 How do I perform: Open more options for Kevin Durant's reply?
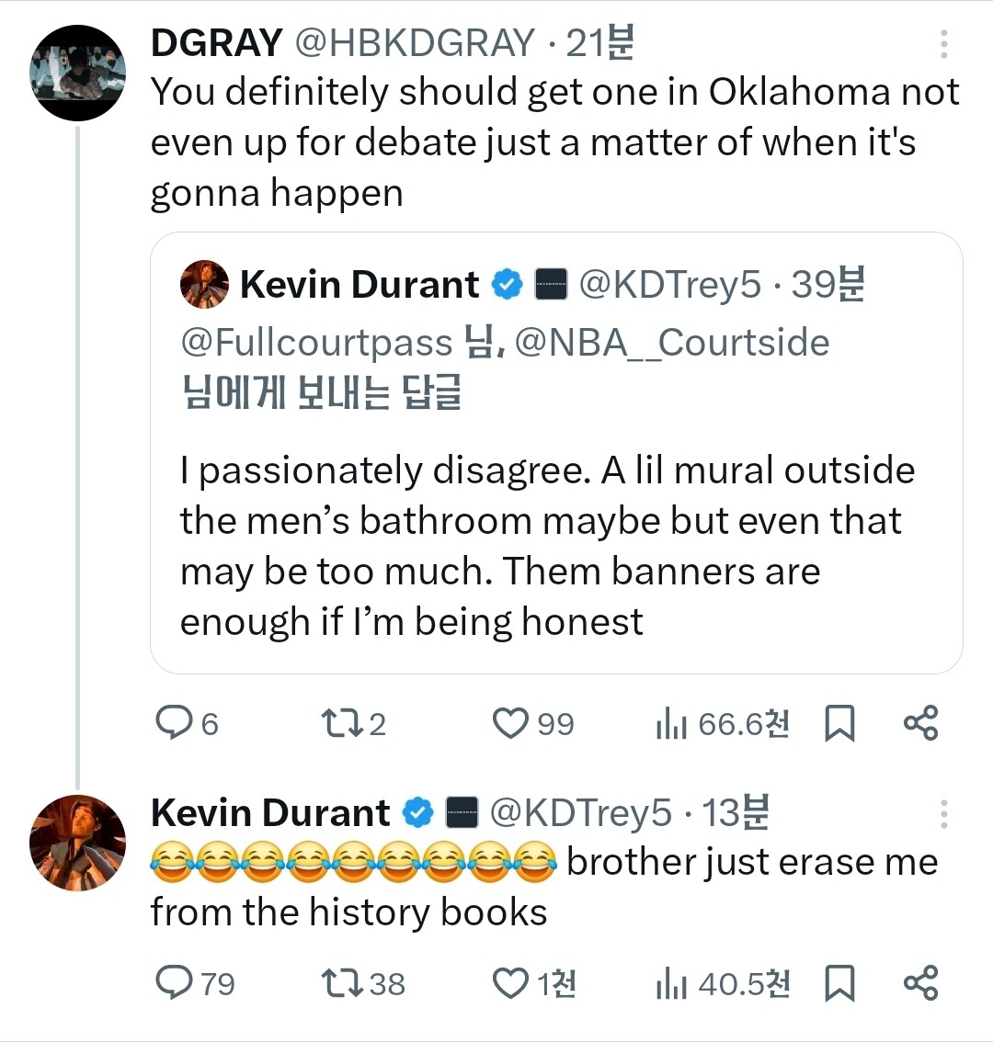(943, 813)
